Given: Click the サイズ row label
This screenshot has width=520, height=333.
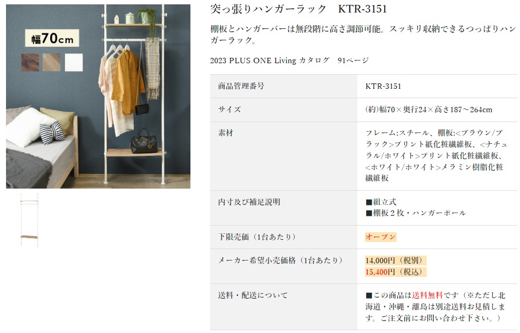Looking at the screenshot, I should coord(230,110).
